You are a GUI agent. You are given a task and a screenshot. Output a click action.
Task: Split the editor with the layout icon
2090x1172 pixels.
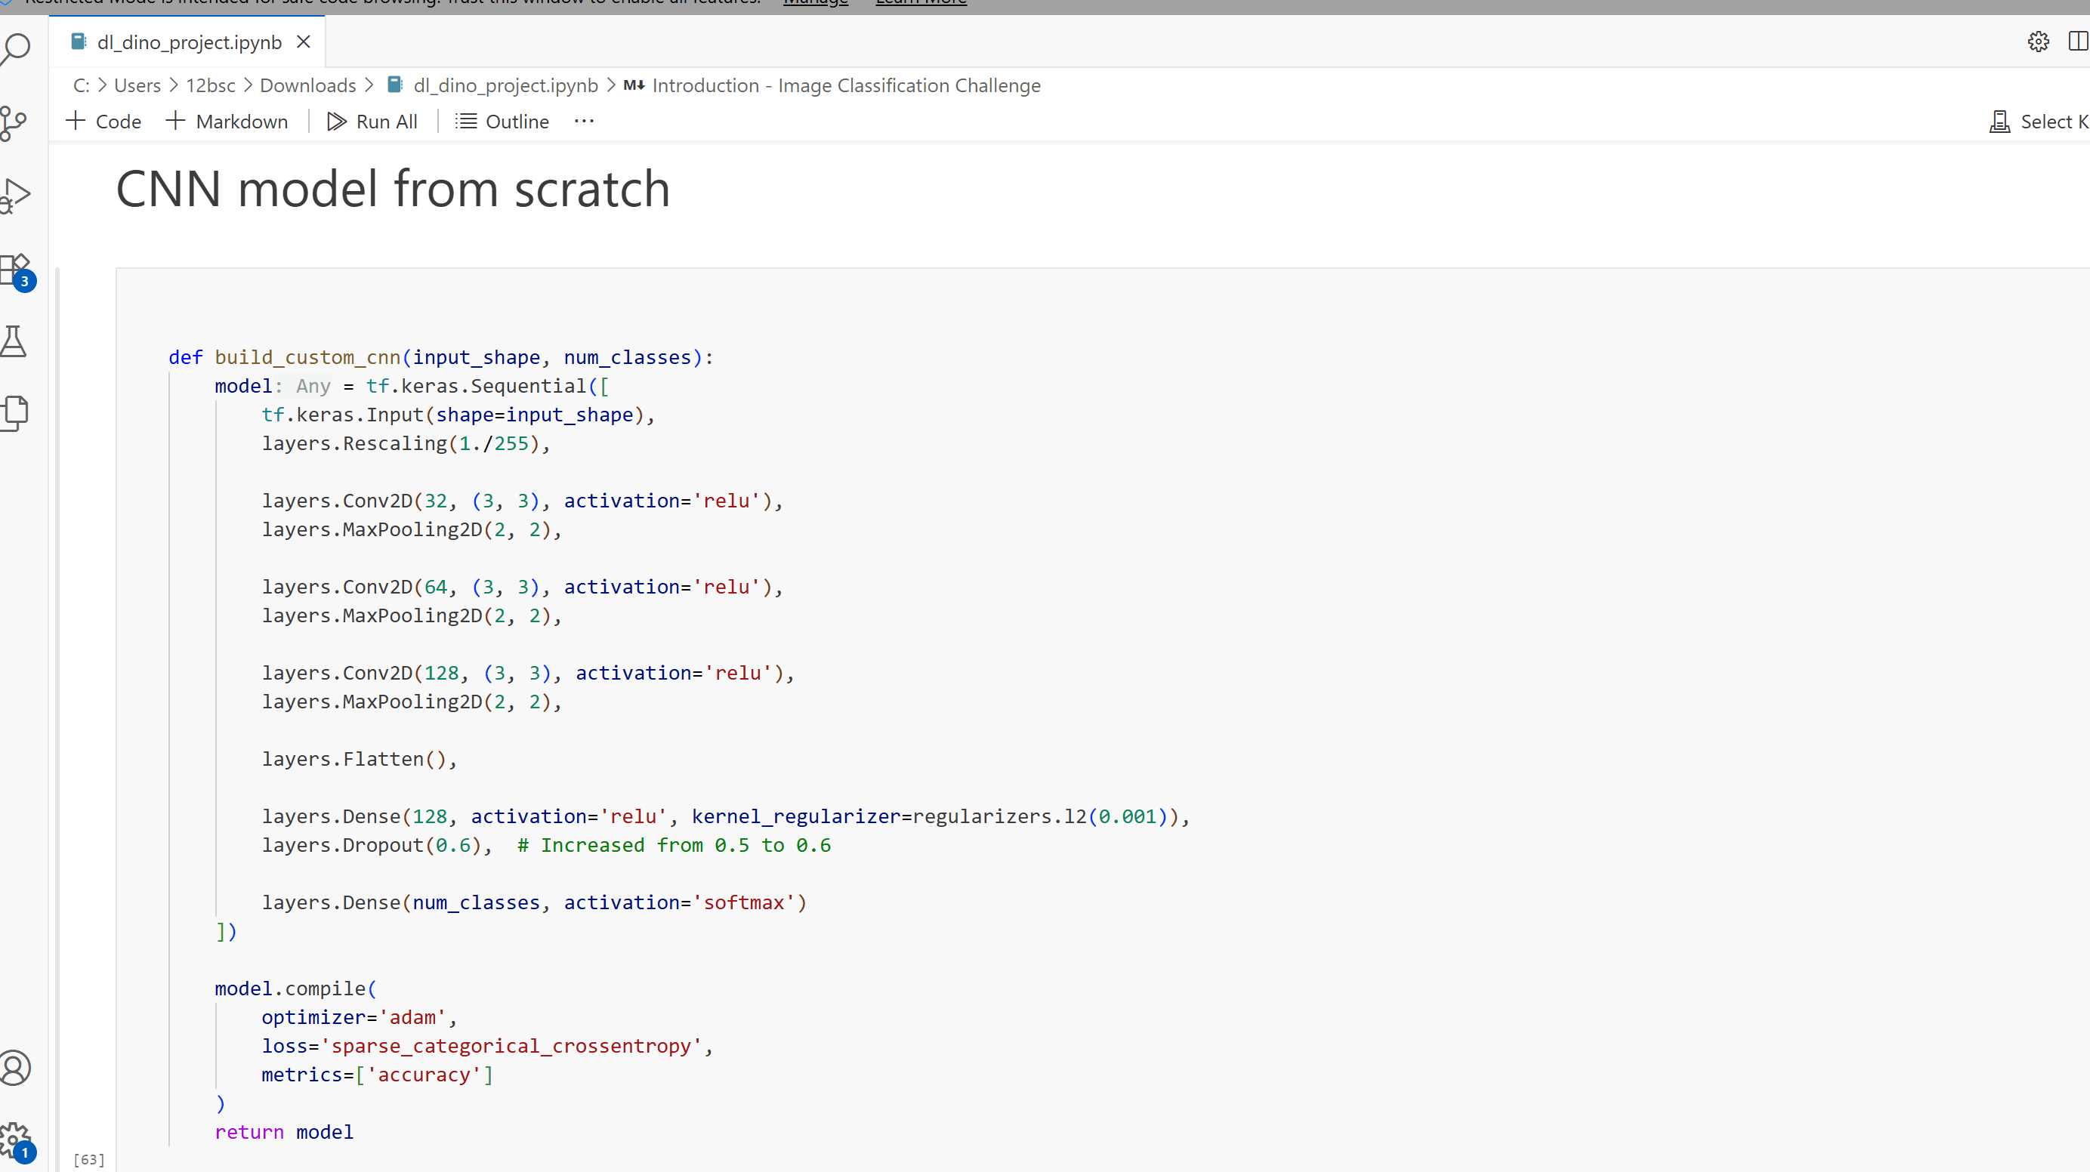coord(2079,42)
